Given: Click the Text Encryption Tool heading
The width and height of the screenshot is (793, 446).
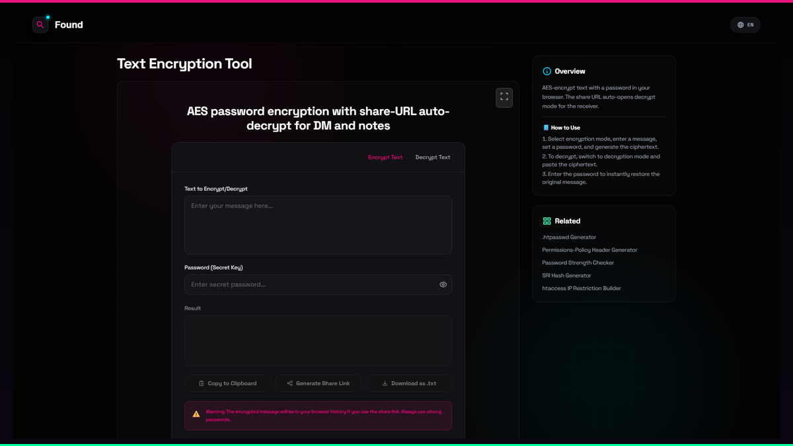Looking at the screenshot, I should point(184,64).
